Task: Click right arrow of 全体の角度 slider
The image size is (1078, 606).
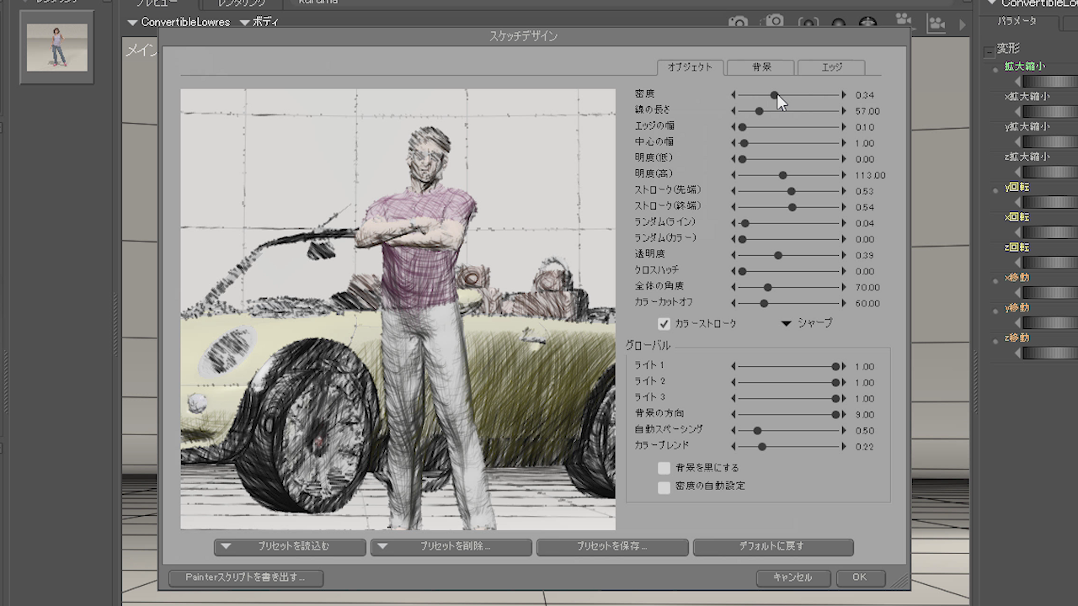Action: [x=844, y=287]
